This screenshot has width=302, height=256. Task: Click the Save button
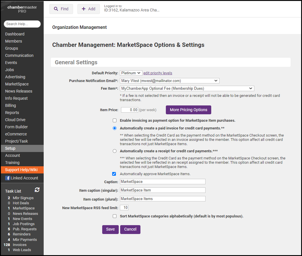click(x=110, y=229)
